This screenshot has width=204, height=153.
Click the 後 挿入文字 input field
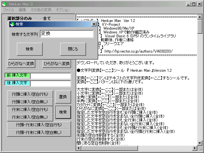point(50,84)
